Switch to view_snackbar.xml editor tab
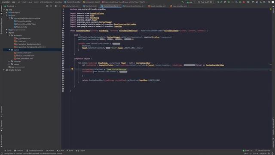This screenshot has width=275, height=155. [x=179, y=6]
